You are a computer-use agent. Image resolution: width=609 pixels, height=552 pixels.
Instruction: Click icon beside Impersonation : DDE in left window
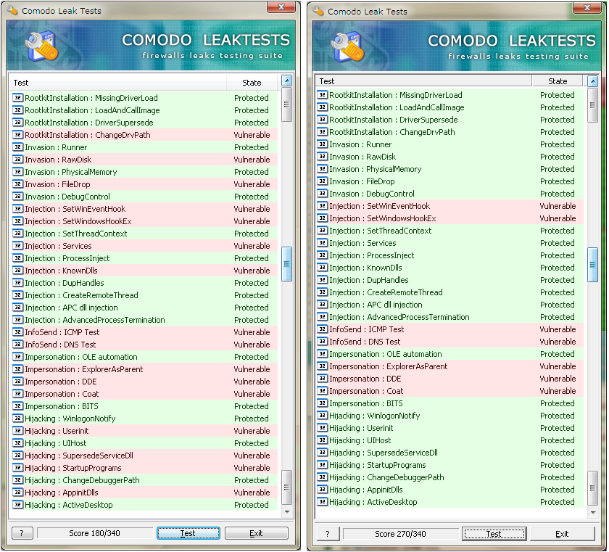(17, 381)
